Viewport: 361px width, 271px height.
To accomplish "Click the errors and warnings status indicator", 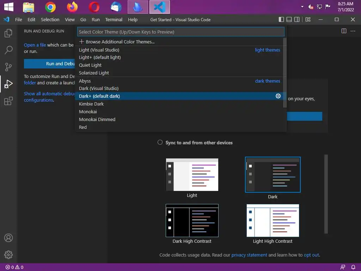I will (x=14, y=267).
